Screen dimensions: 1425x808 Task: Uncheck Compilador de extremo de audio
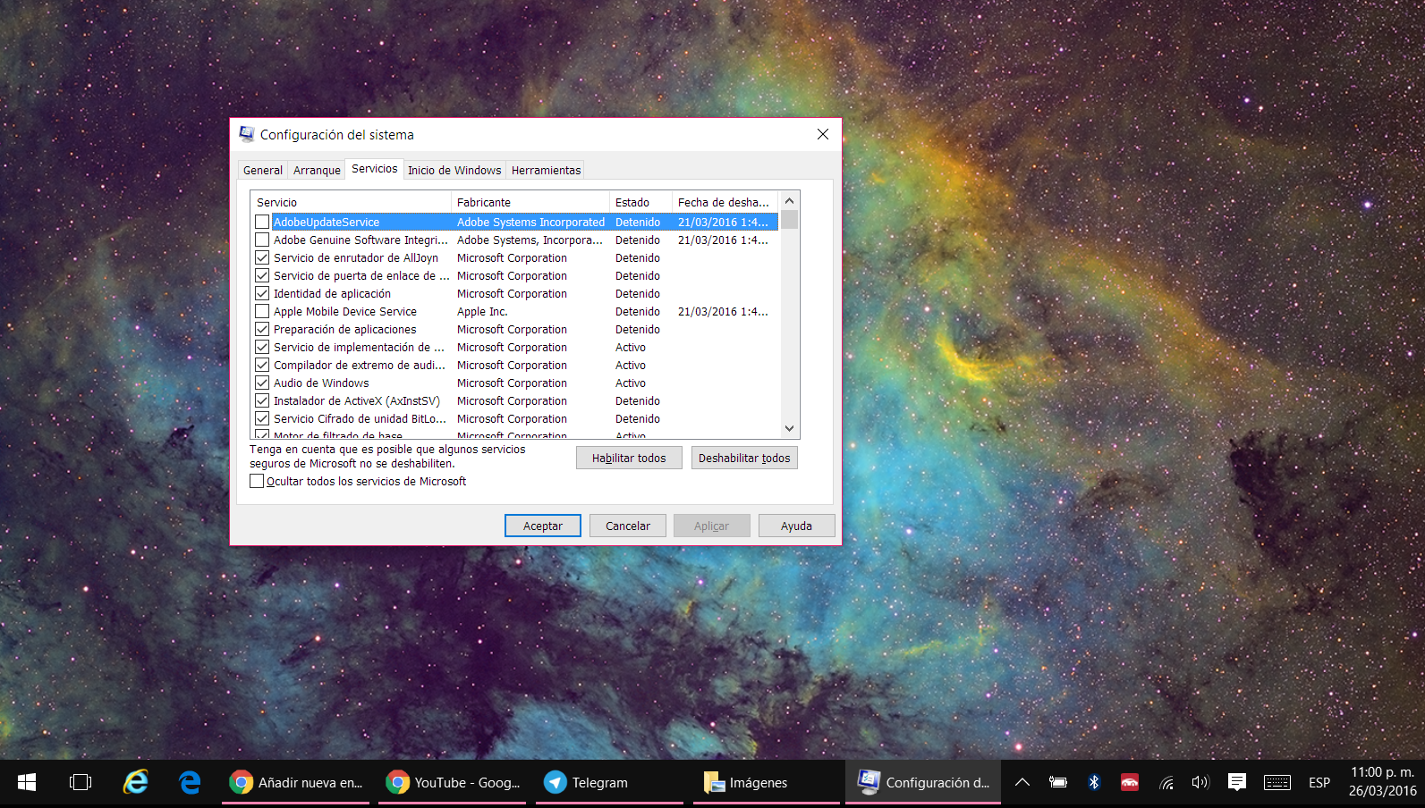point(262,365)
